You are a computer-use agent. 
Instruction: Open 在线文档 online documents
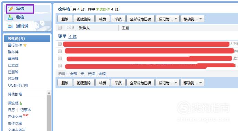[x=15, y=117]
